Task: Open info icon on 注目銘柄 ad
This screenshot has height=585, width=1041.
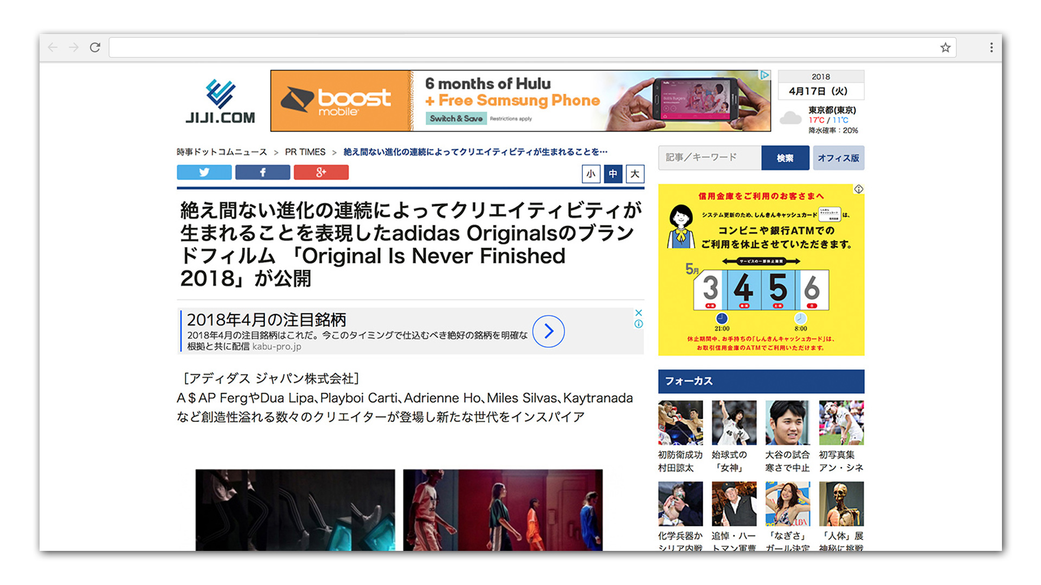Action: 639,324
